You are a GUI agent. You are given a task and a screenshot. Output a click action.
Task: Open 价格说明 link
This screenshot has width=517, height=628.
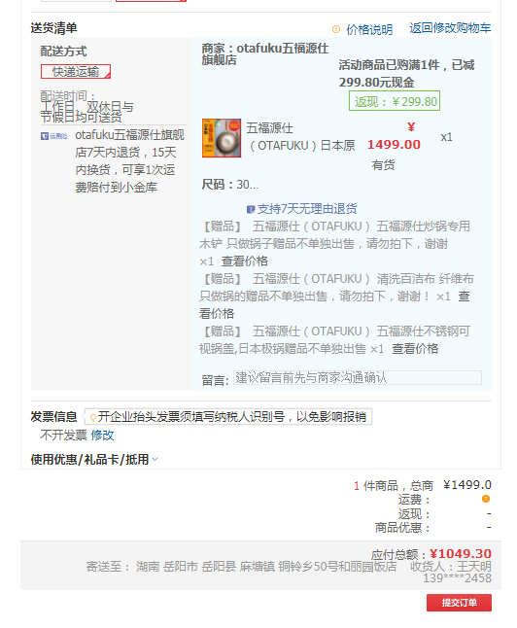pyautogui.click(x=369, y=29)
